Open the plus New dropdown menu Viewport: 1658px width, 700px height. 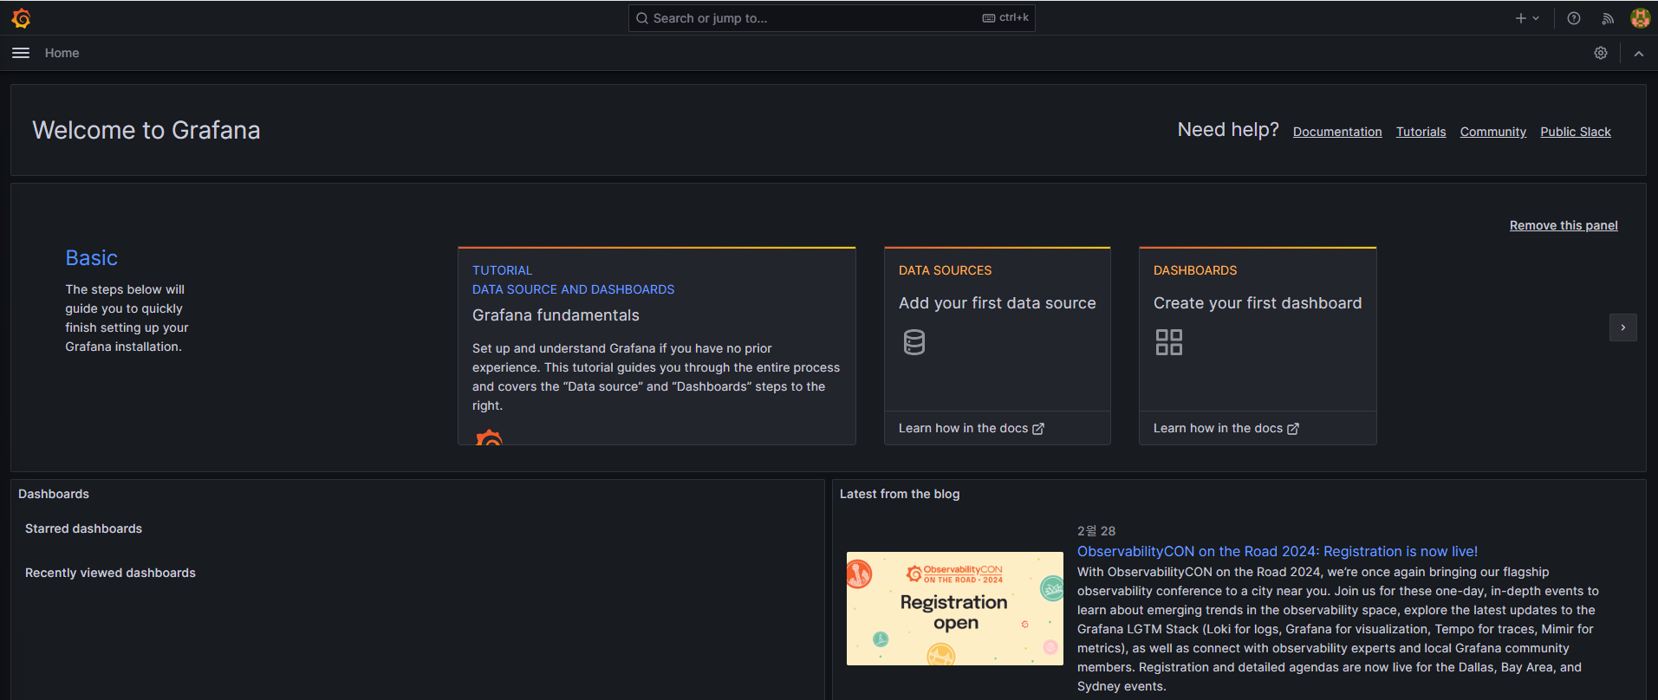tap(1527, 18)
